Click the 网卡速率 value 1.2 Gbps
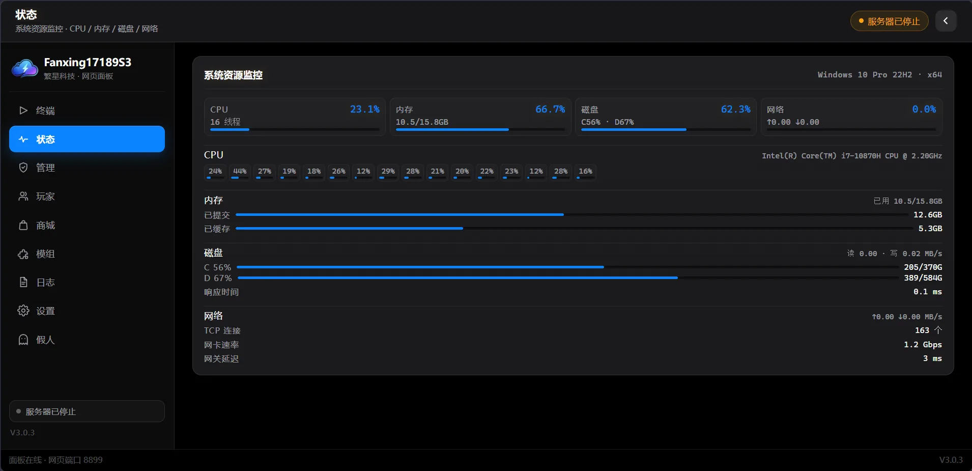The height and width of the screenshot is (471, 972). click(923, 345)
